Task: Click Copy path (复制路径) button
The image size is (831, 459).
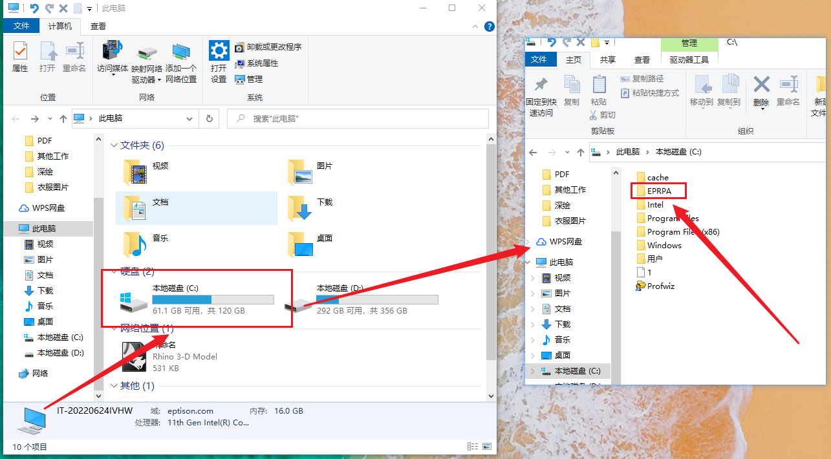Action: (x=642, y=79)
